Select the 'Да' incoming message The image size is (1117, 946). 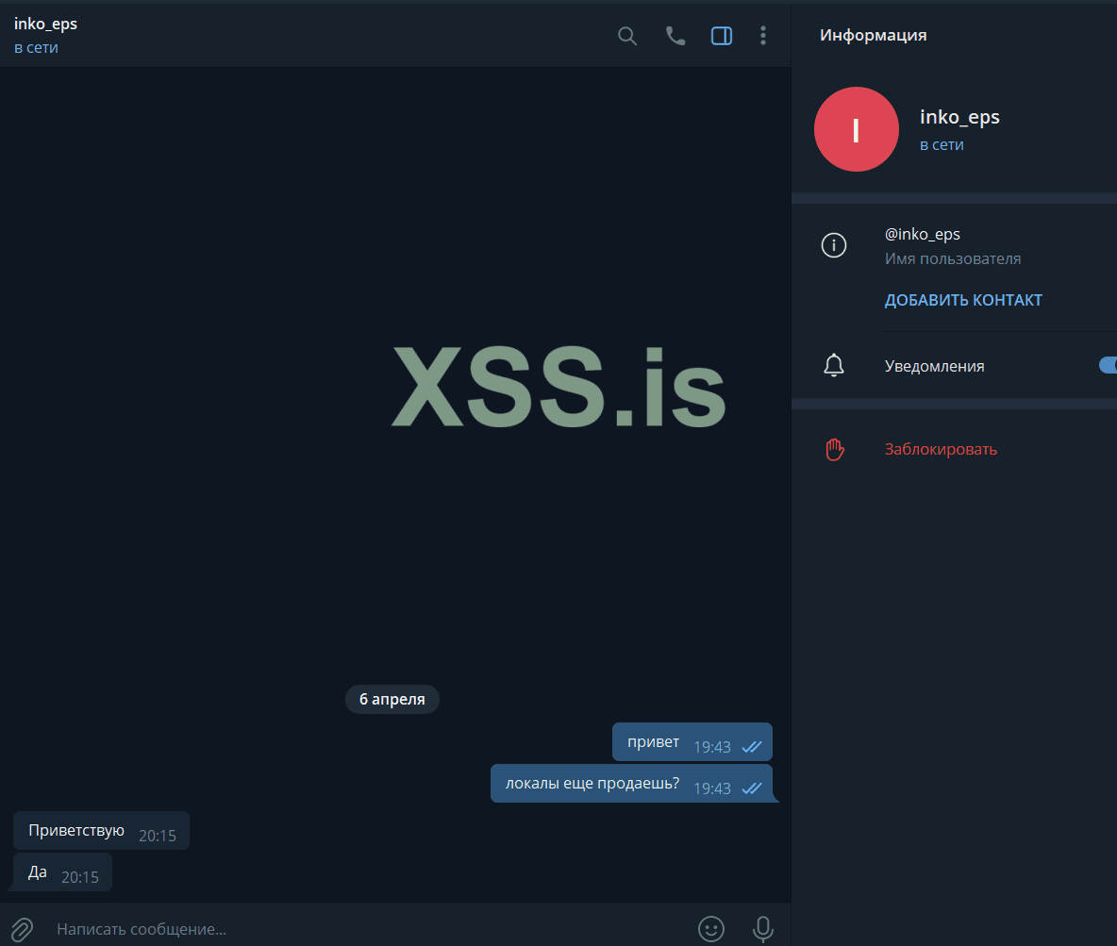[x=62, y=871]
